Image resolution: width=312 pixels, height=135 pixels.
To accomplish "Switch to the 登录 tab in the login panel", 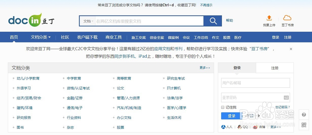I will point(237,68).
